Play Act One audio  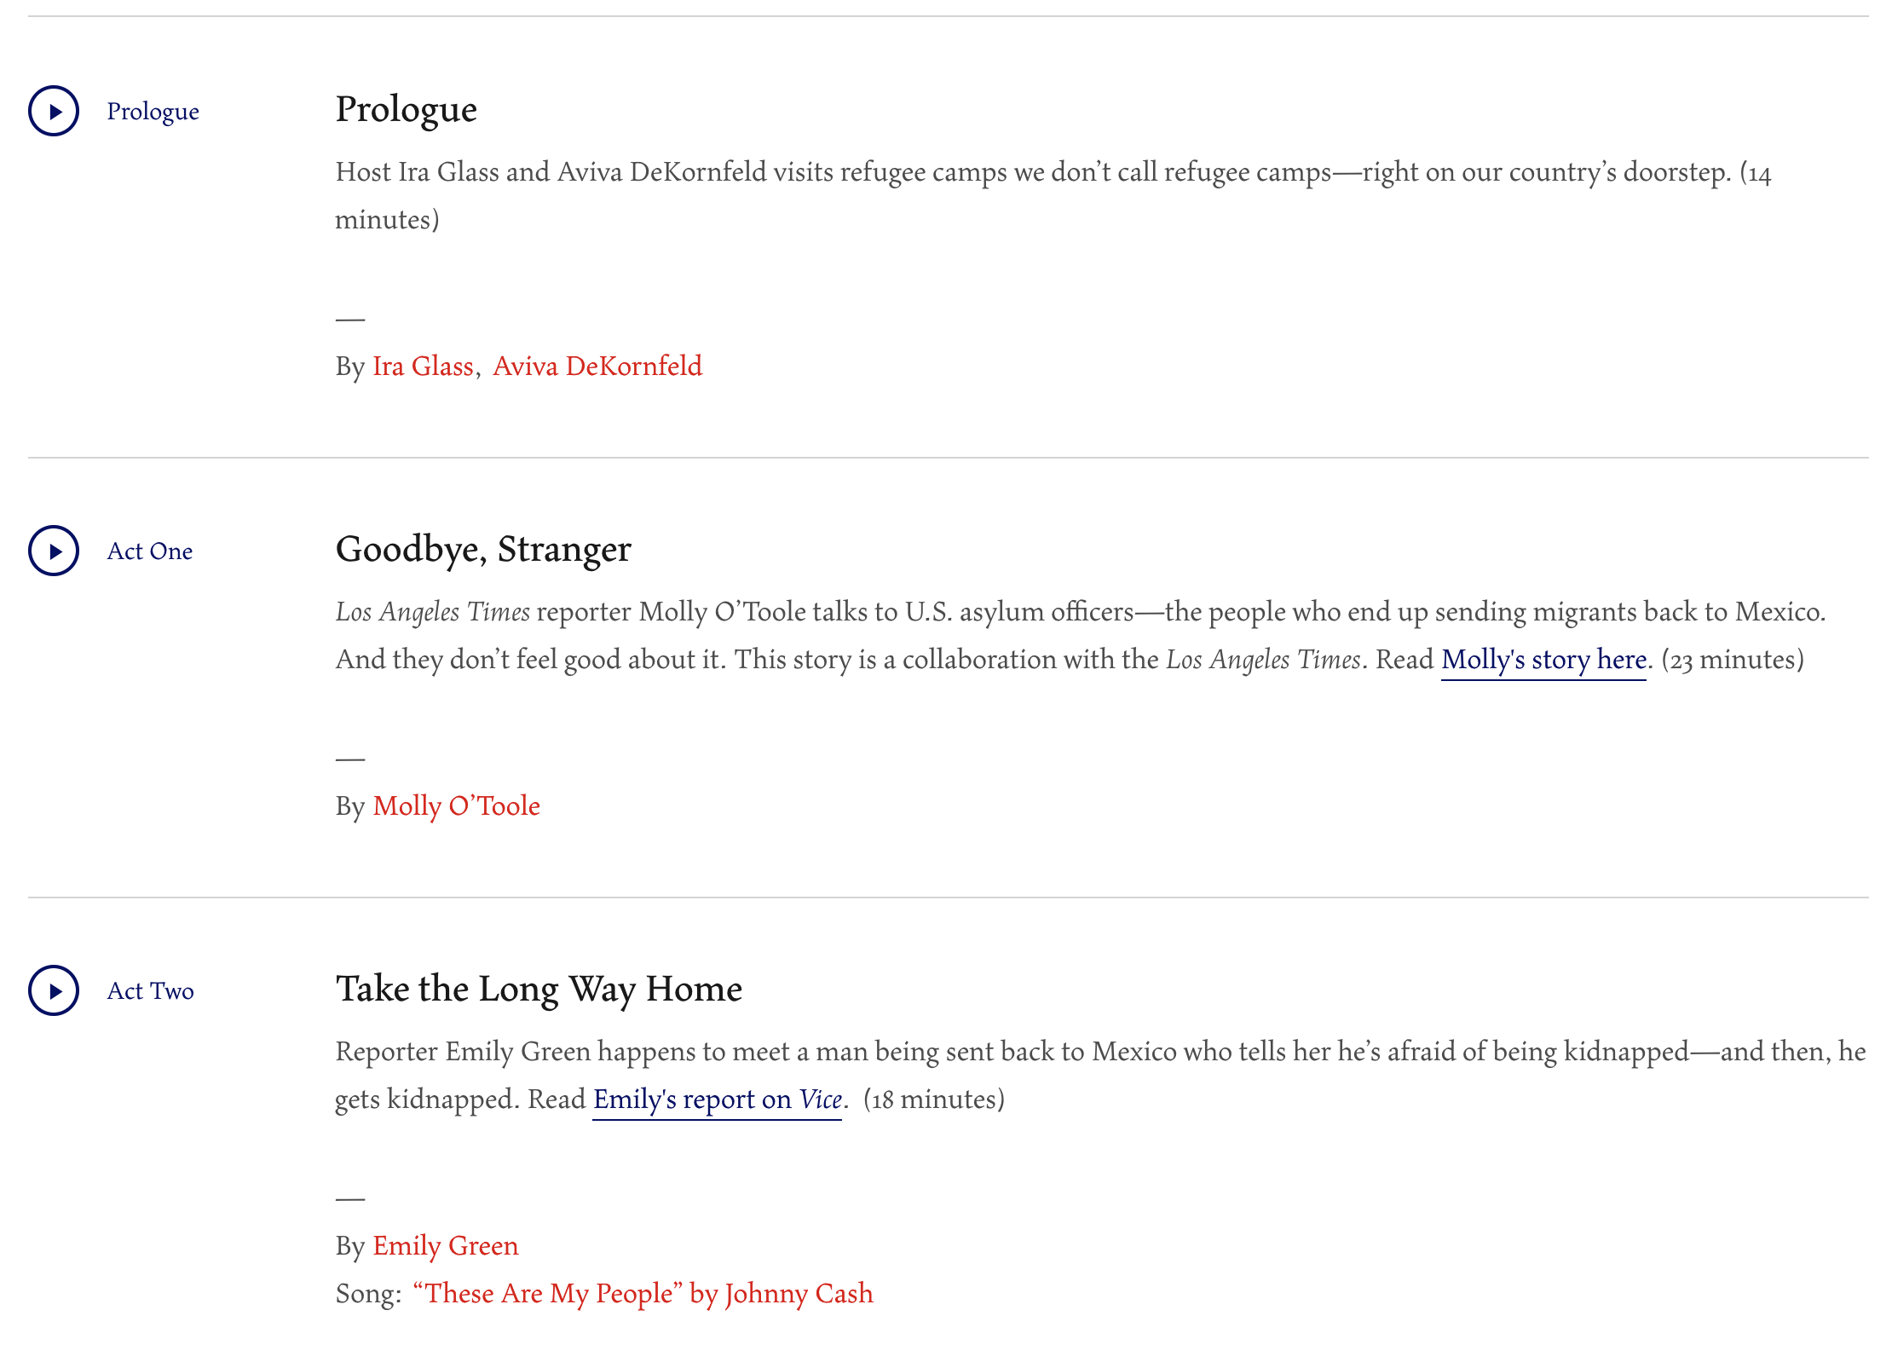coord(54,551)
